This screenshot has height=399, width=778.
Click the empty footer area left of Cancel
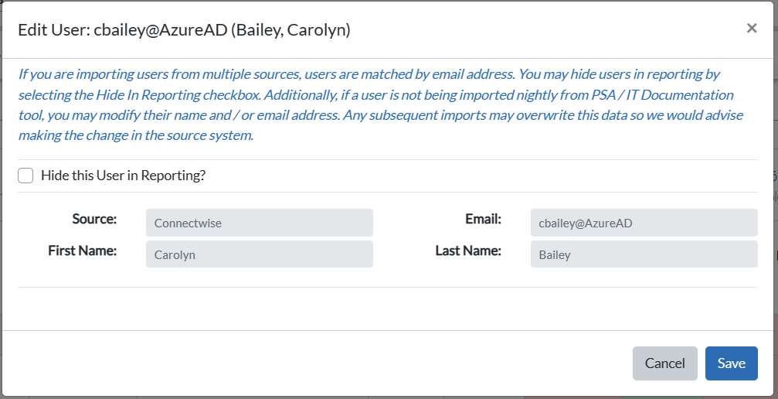[x=318, y=363]
